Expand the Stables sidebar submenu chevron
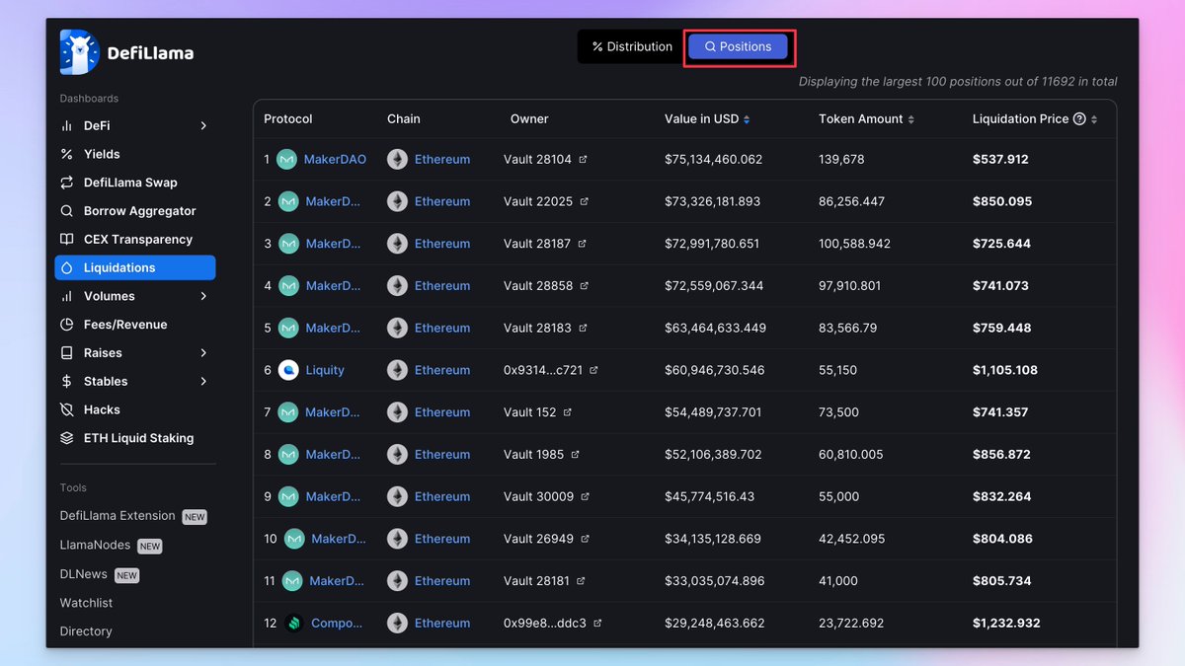Viewport: 1185px width, 666px height. (x=203, y=382)
